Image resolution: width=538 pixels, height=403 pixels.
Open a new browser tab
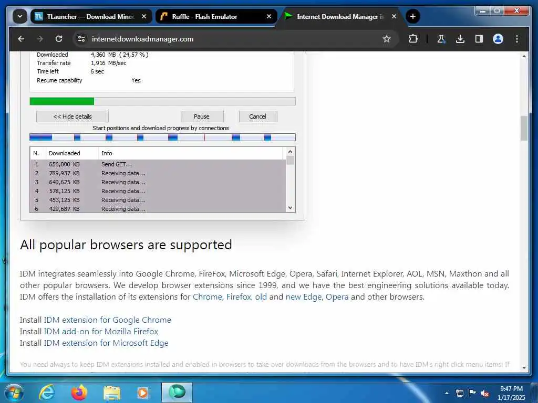click(413, 16)
